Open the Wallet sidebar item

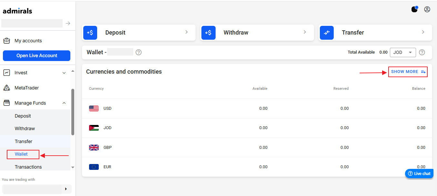tap(21, 154)
